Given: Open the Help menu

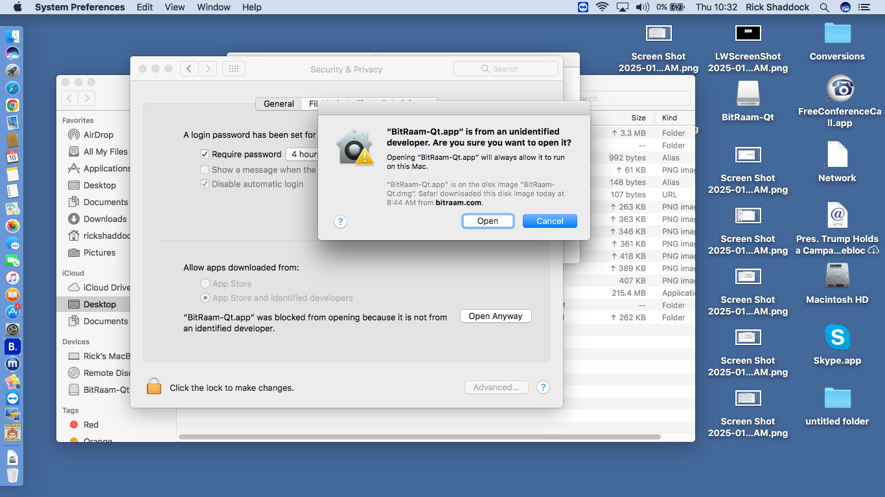Looking at the screenshot, I should (252, 7).
